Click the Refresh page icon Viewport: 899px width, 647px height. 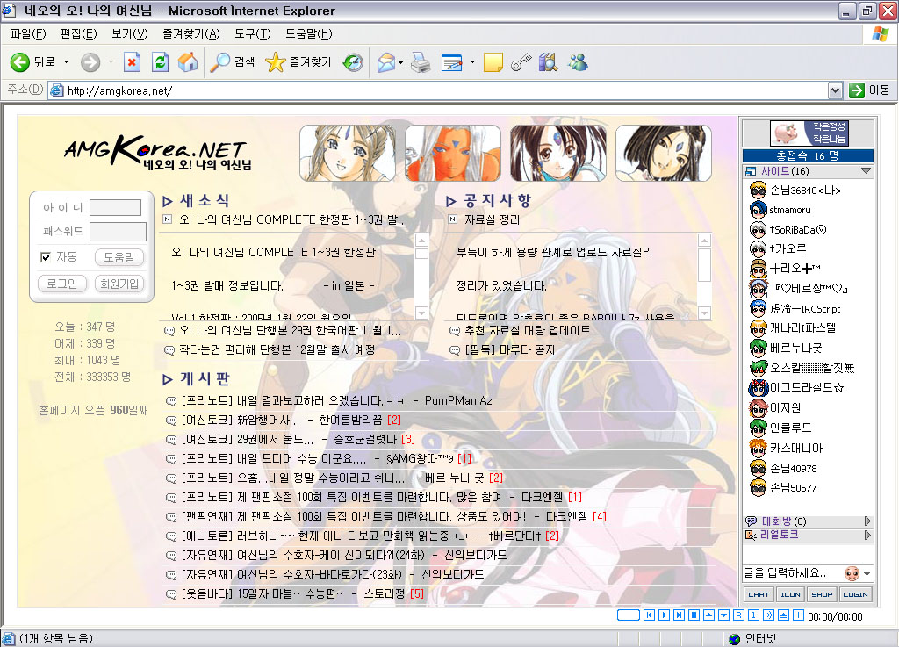(160, 62)
